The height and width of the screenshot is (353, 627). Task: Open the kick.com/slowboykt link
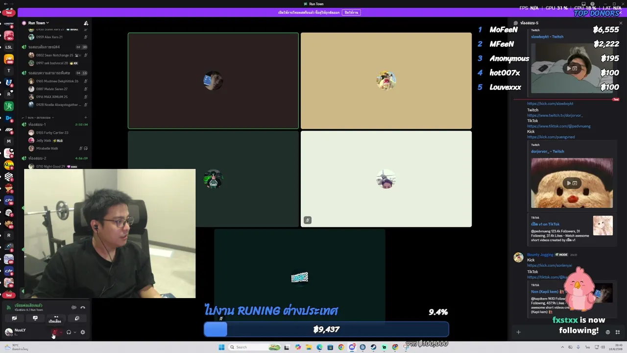(550, 104)
